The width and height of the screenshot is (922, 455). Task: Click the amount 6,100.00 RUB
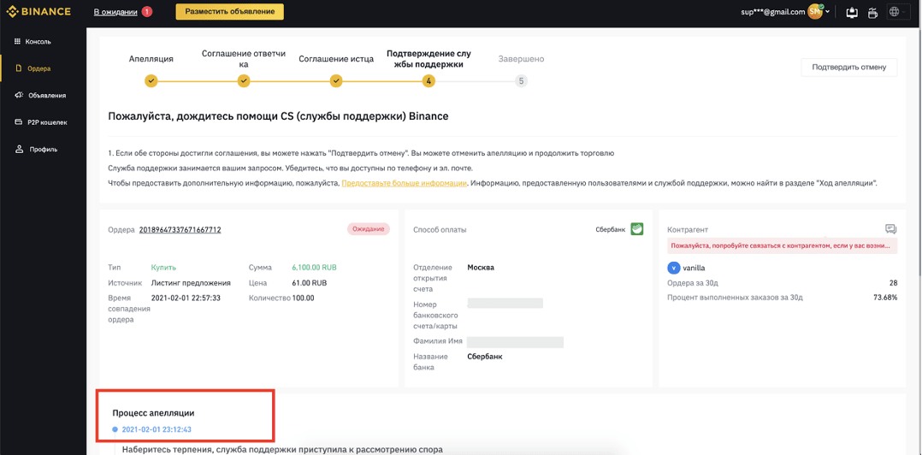[x=314, y=268]
